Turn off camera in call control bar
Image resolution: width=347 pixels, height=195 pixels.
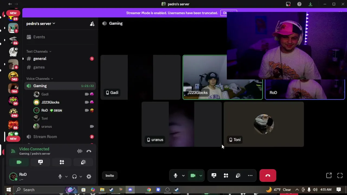(193, 175)
